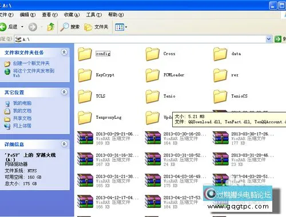Select WinRAR archive 2013-04-12-17-53 icon
The image size is (286, 217).
point(153,202)
